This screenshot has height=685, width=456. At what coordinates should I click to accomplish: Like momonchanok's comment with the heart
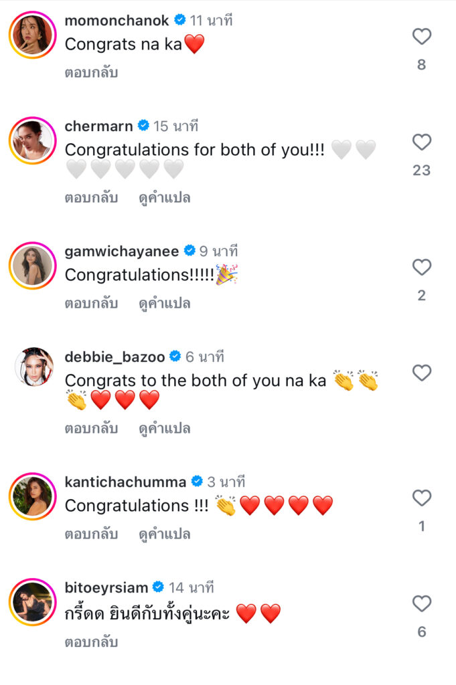point(421,37)
